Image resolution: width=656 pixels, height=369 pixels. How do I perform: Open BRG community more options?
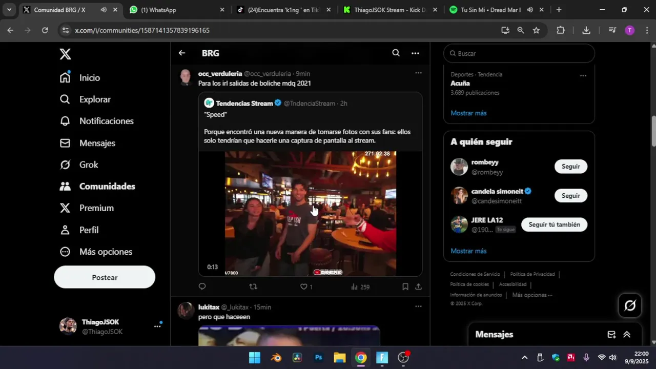click(x=415, y=53)
